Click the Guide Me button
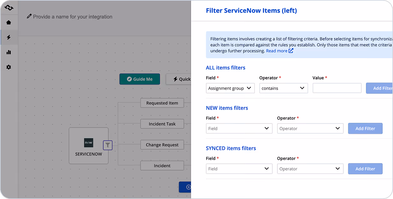The width and height of the screenshot is (393, 199). point(140,79)
